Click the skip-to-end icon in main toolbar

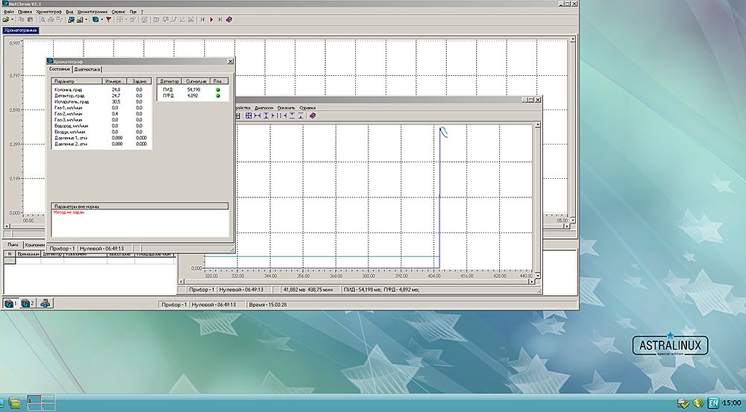[x=219, y=19]
